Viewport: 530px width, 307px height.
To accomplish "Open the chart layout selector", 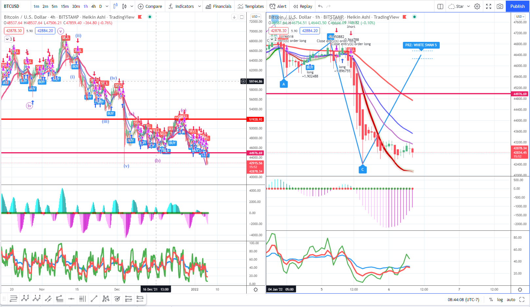I will click(x=440, y=6).
